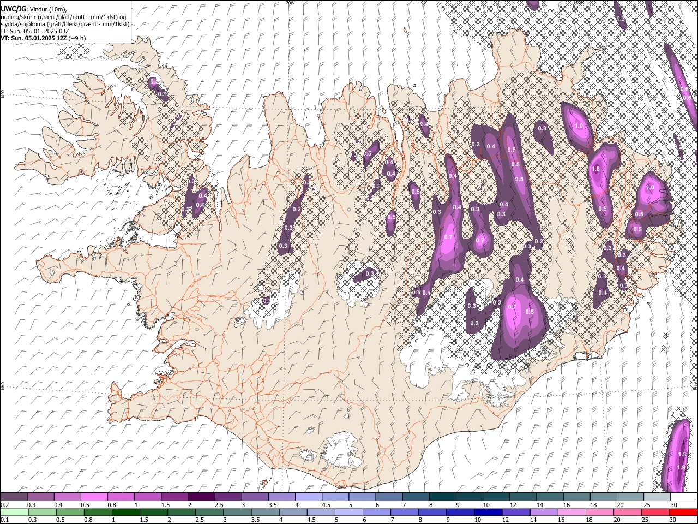
Task: Pick the lower legend swatch starting at 7
Action: point(405,512)
